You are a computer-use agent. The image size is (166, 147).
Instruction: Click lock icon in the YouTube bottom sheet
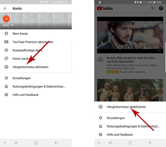click(100, 126)
